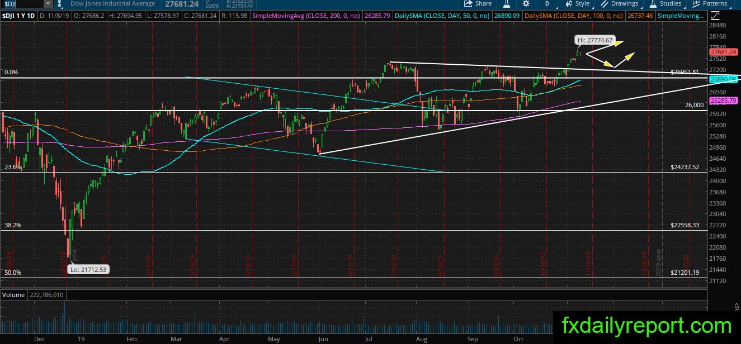Image resolution: width=741 pixels, height=344 pixels.
Task: Click the $26951.81 Fibonacci price label
Action: coord(685,72)
